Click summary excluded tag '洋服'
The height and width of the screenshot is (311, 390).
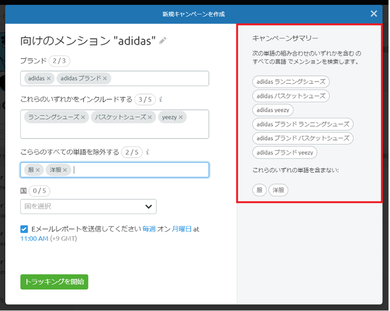coord(278,190)
